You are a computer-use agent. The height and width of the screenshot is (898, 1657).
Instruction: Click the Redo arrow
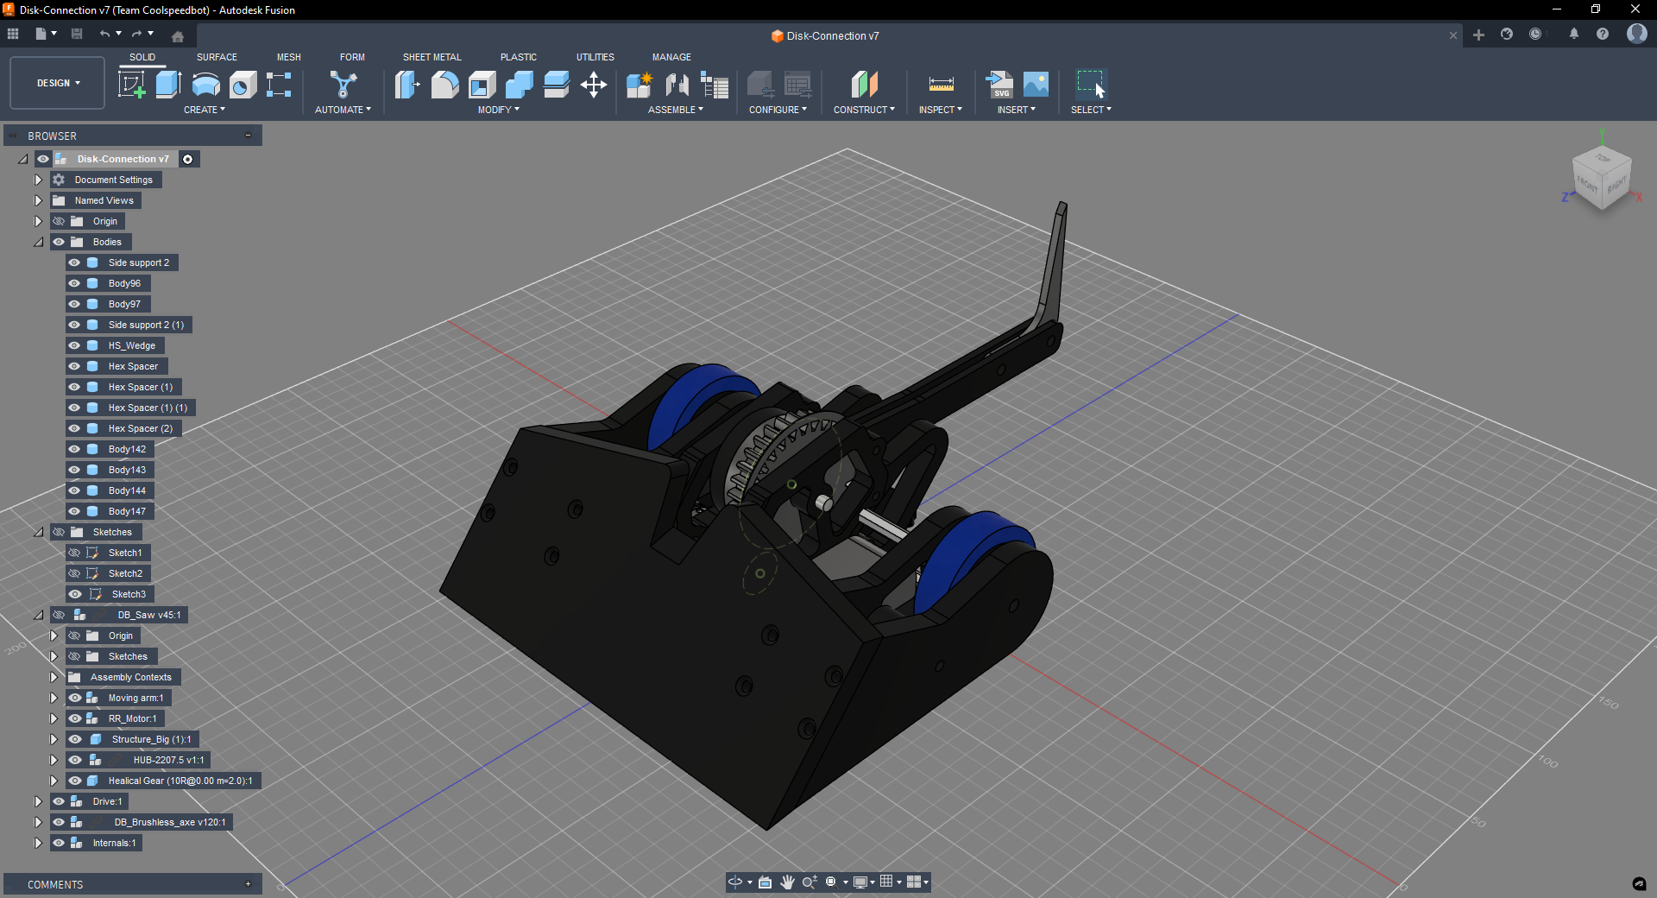136,34
